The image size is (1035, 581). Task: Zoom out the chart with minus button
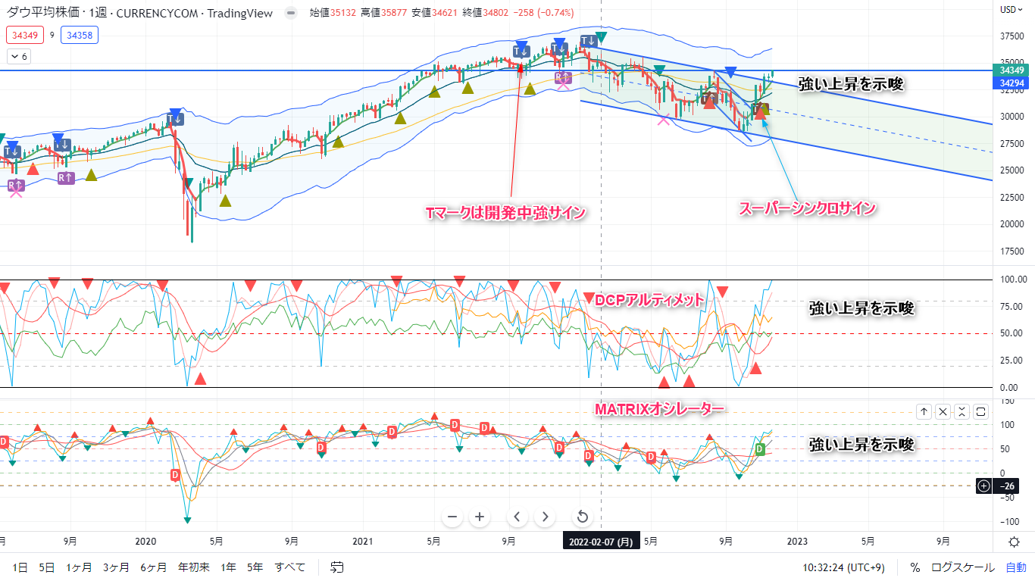pos(452,517)
